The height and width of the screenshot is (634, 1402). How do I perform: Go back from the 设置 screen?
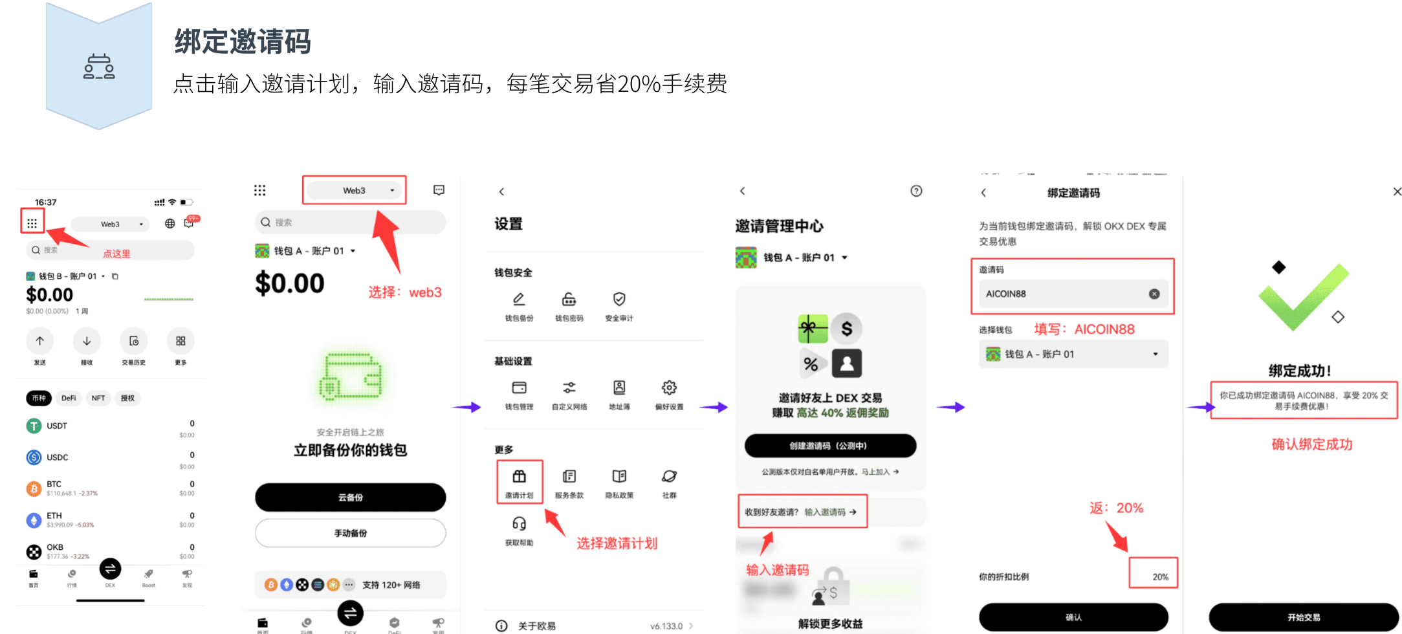501,191
